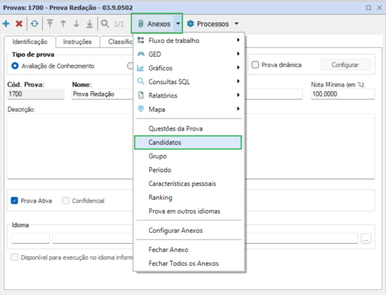Select Candidatos in Anexos menu
This screenshot has width=386, height=295.
(188, 142)
